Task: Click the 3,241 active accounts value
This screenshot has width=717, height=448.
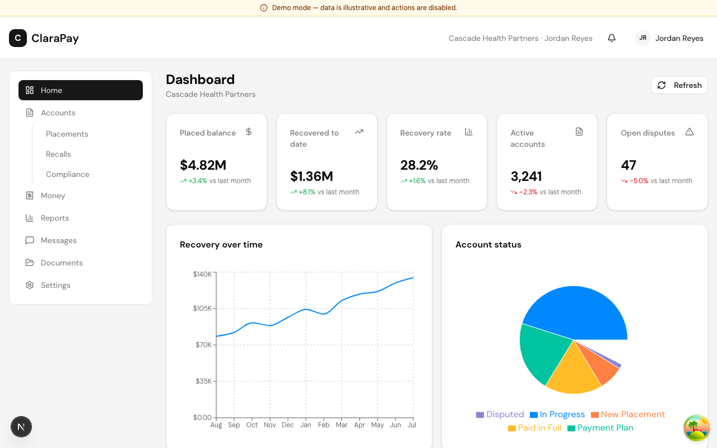Action: click(526, 176)
